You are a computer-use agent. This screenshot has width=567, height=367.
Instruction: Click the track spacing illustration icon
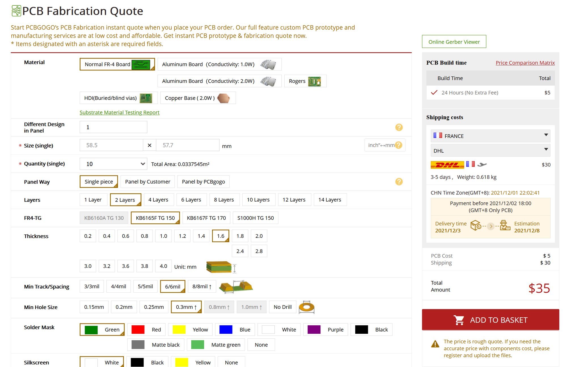[236, 286]
